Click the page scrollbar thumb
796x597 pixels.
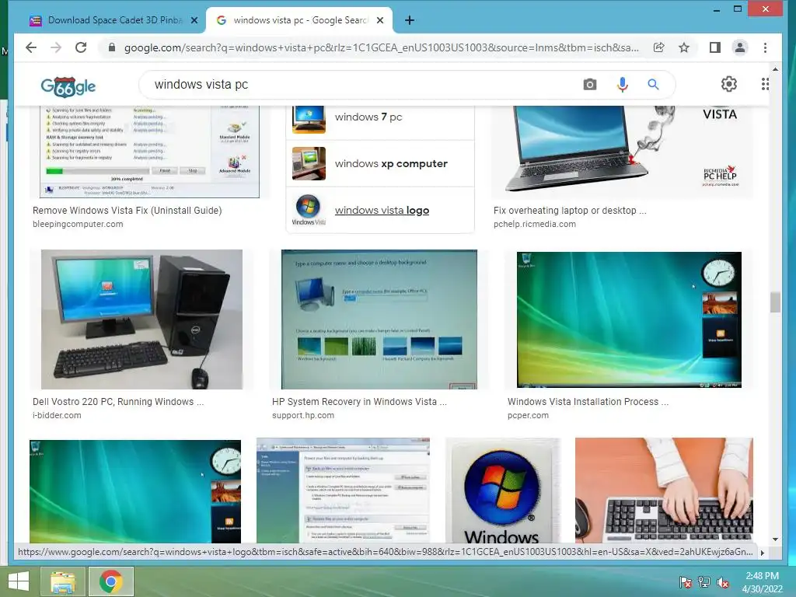(775, 302)
